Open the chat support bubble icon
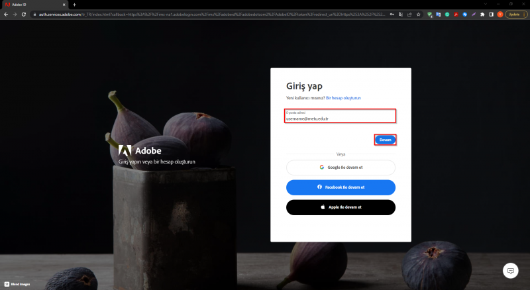 [510, 271]
